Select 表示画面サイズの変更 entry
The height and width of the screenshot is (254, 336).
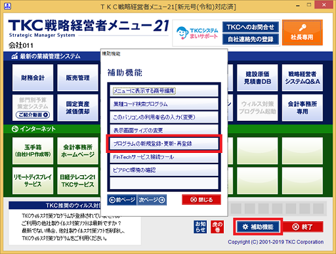164,130
